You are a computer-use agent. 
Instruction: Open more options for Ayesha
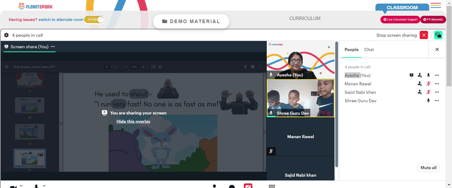click(x=437, y=75)
